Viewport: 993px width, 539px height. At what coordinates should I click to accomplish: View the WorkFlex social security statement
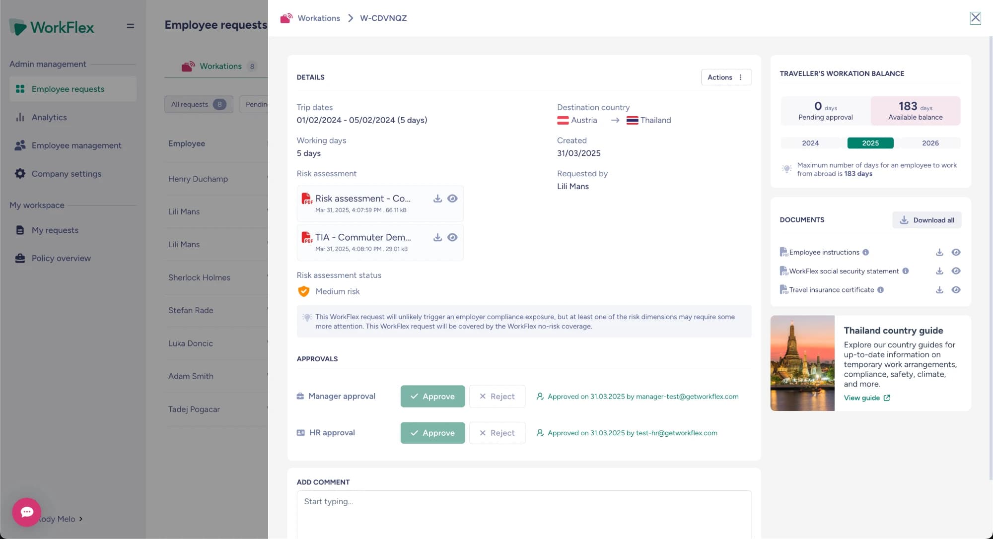[x=956, y=271]
